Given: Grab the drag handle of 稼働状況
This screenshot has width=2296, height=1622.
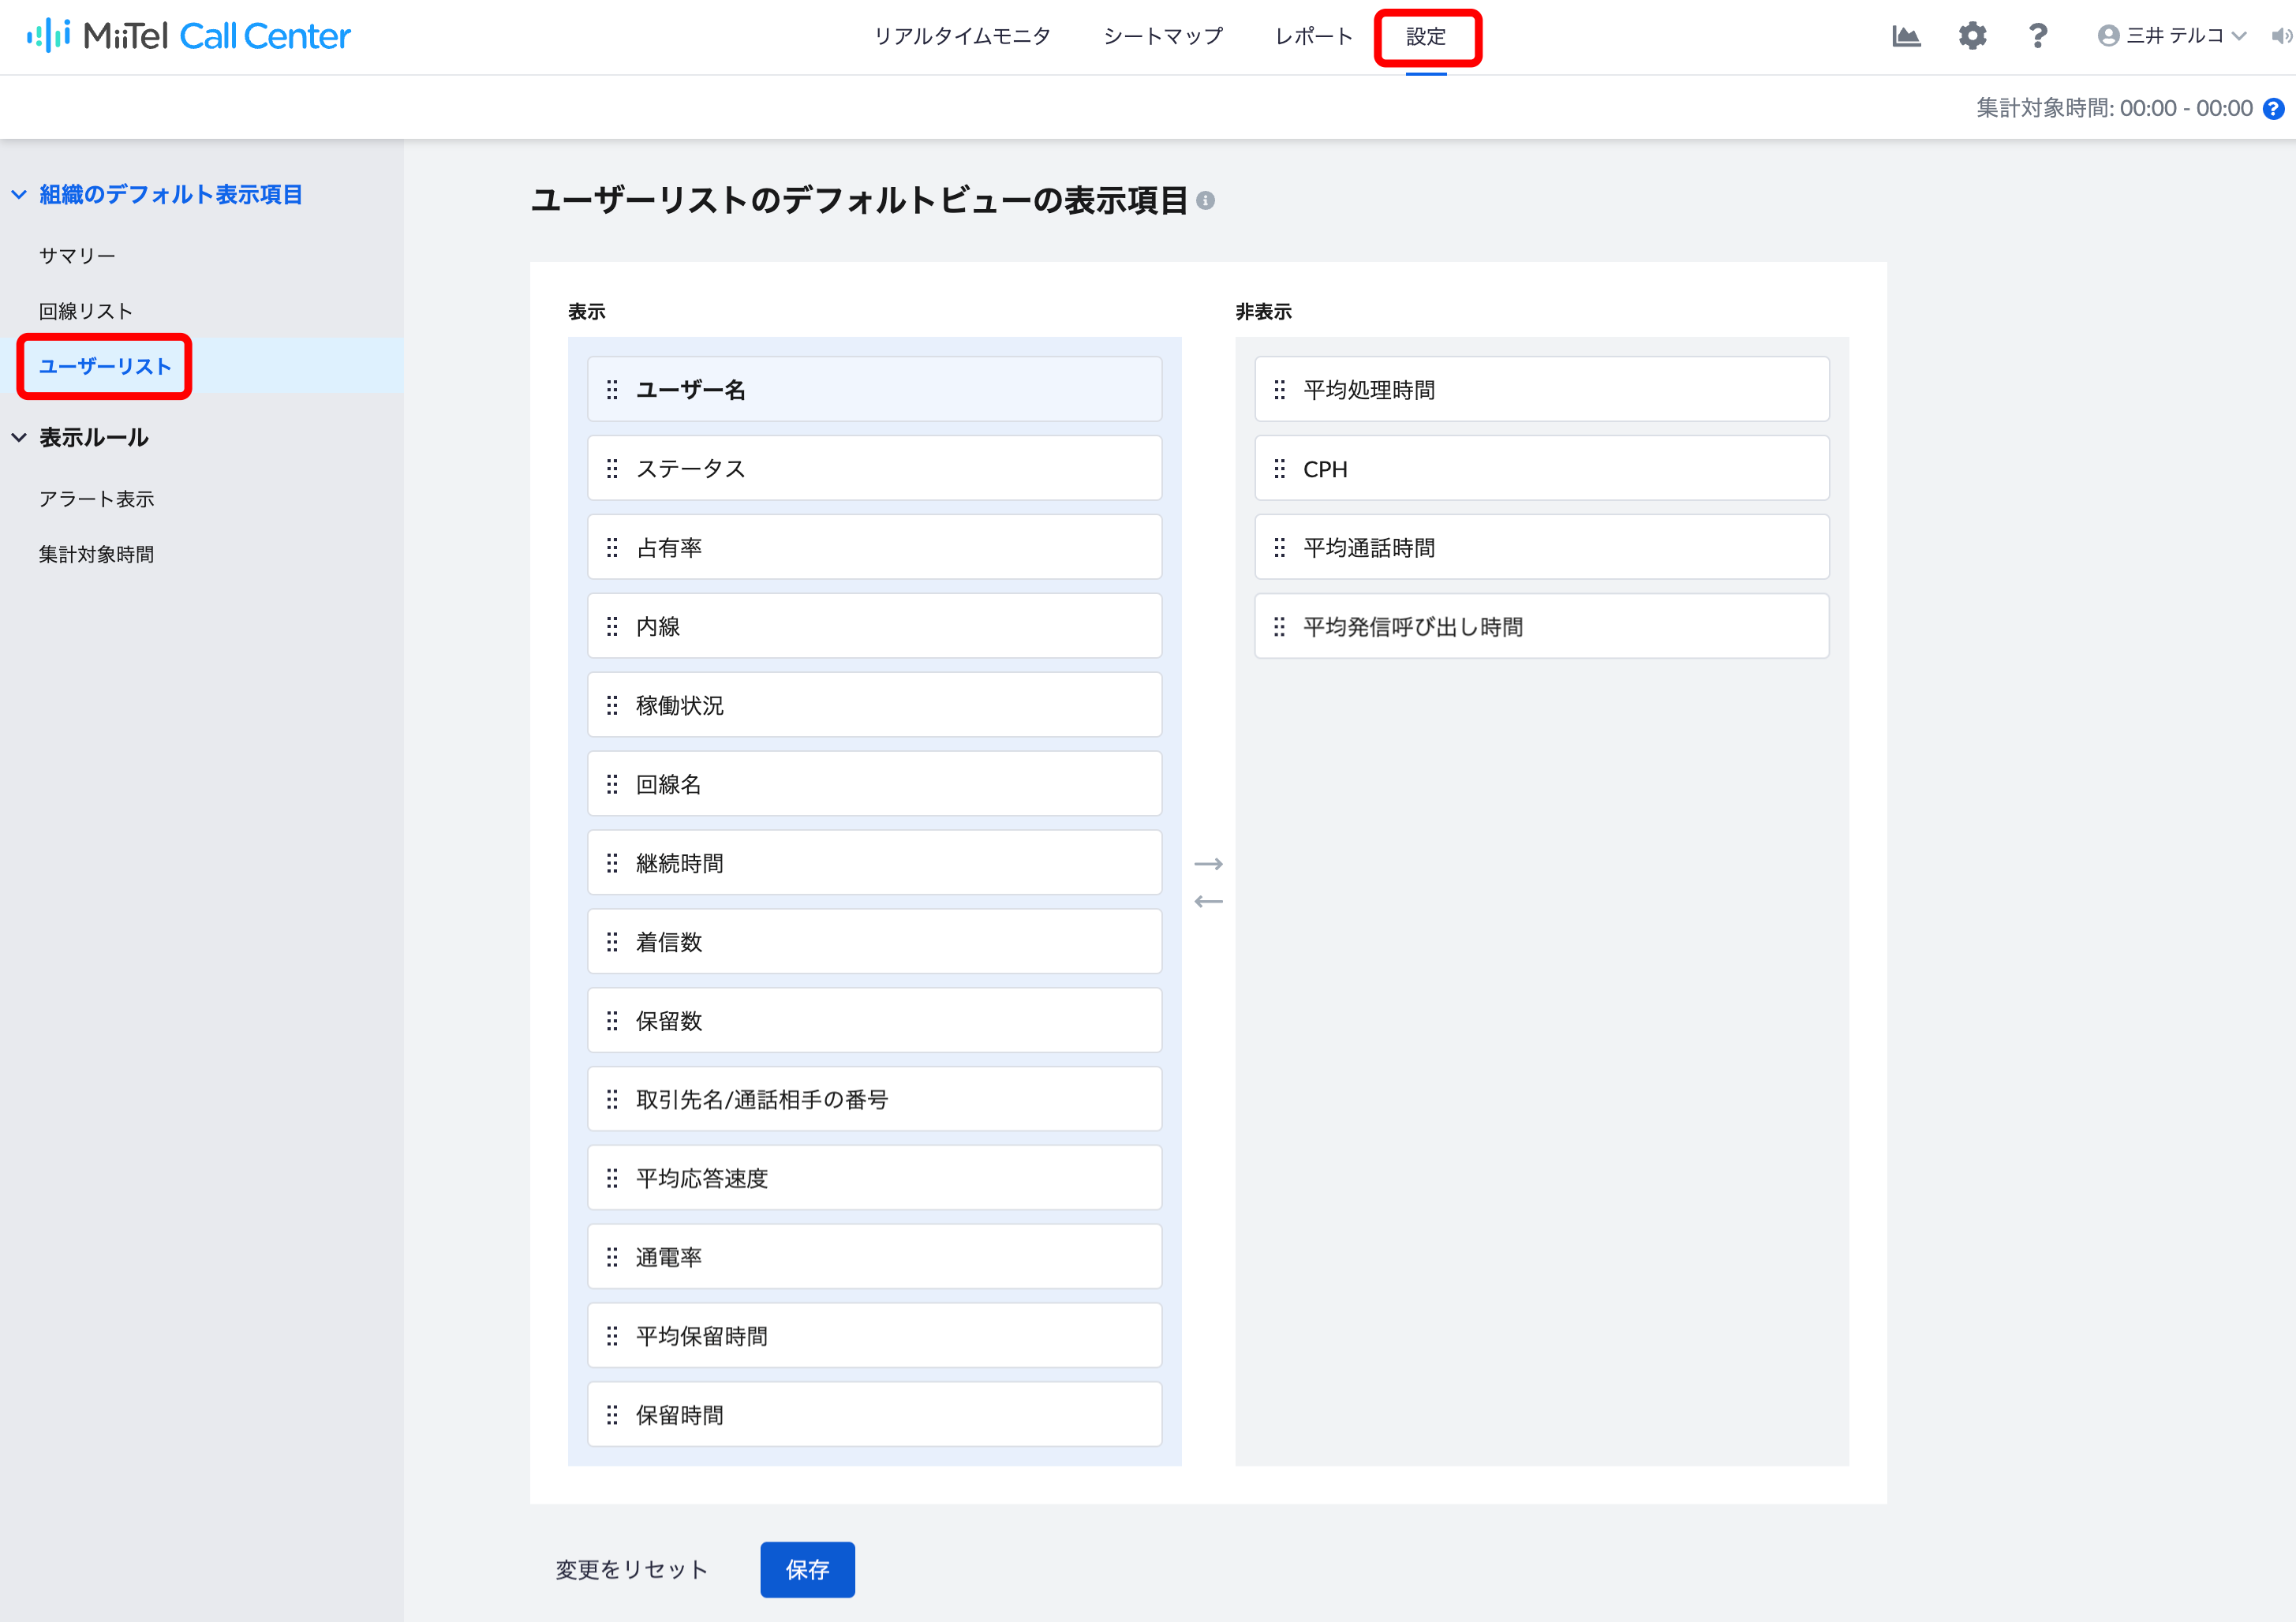Looking at the screenshot, I should (612, 706).
